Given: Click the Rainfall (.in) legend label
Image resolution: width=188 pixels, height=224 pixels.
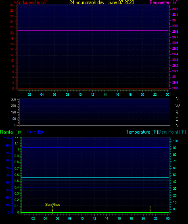Looking at the screenshot, I should click(11, 132).
